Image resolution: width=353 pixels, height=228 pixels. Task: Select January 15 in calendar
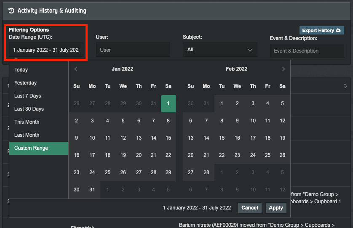click(168, 138)
